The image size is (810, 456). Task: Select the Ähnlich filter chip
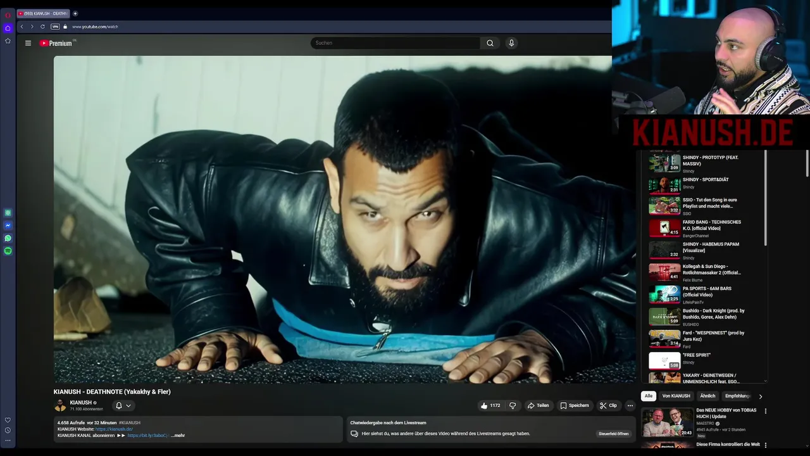tap(707, 396)
